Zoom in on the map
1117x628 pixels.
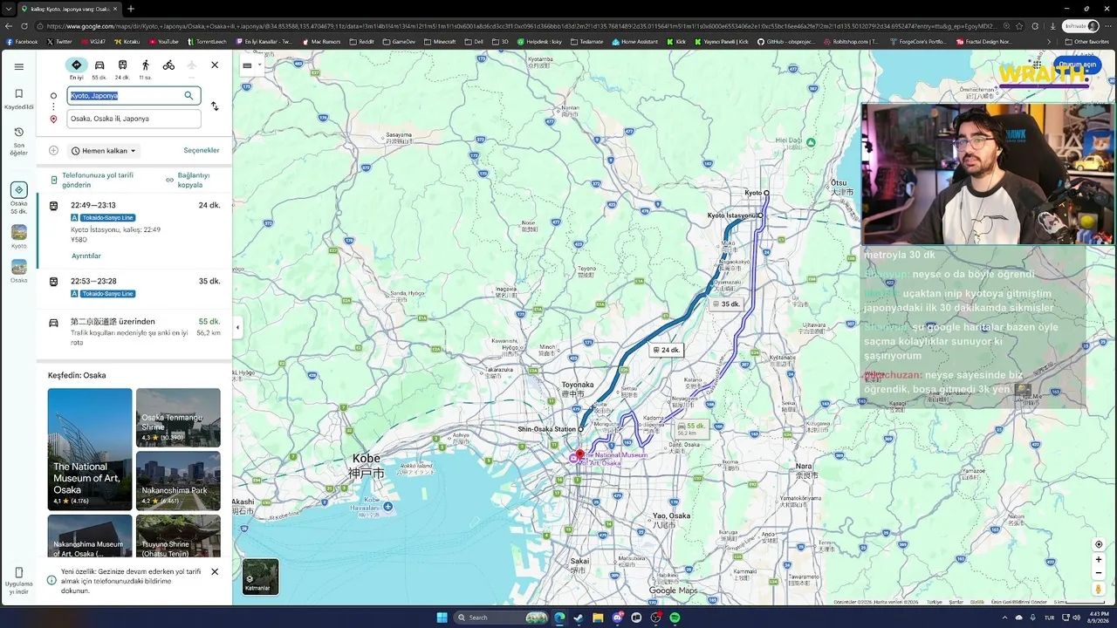point(1099,560)
